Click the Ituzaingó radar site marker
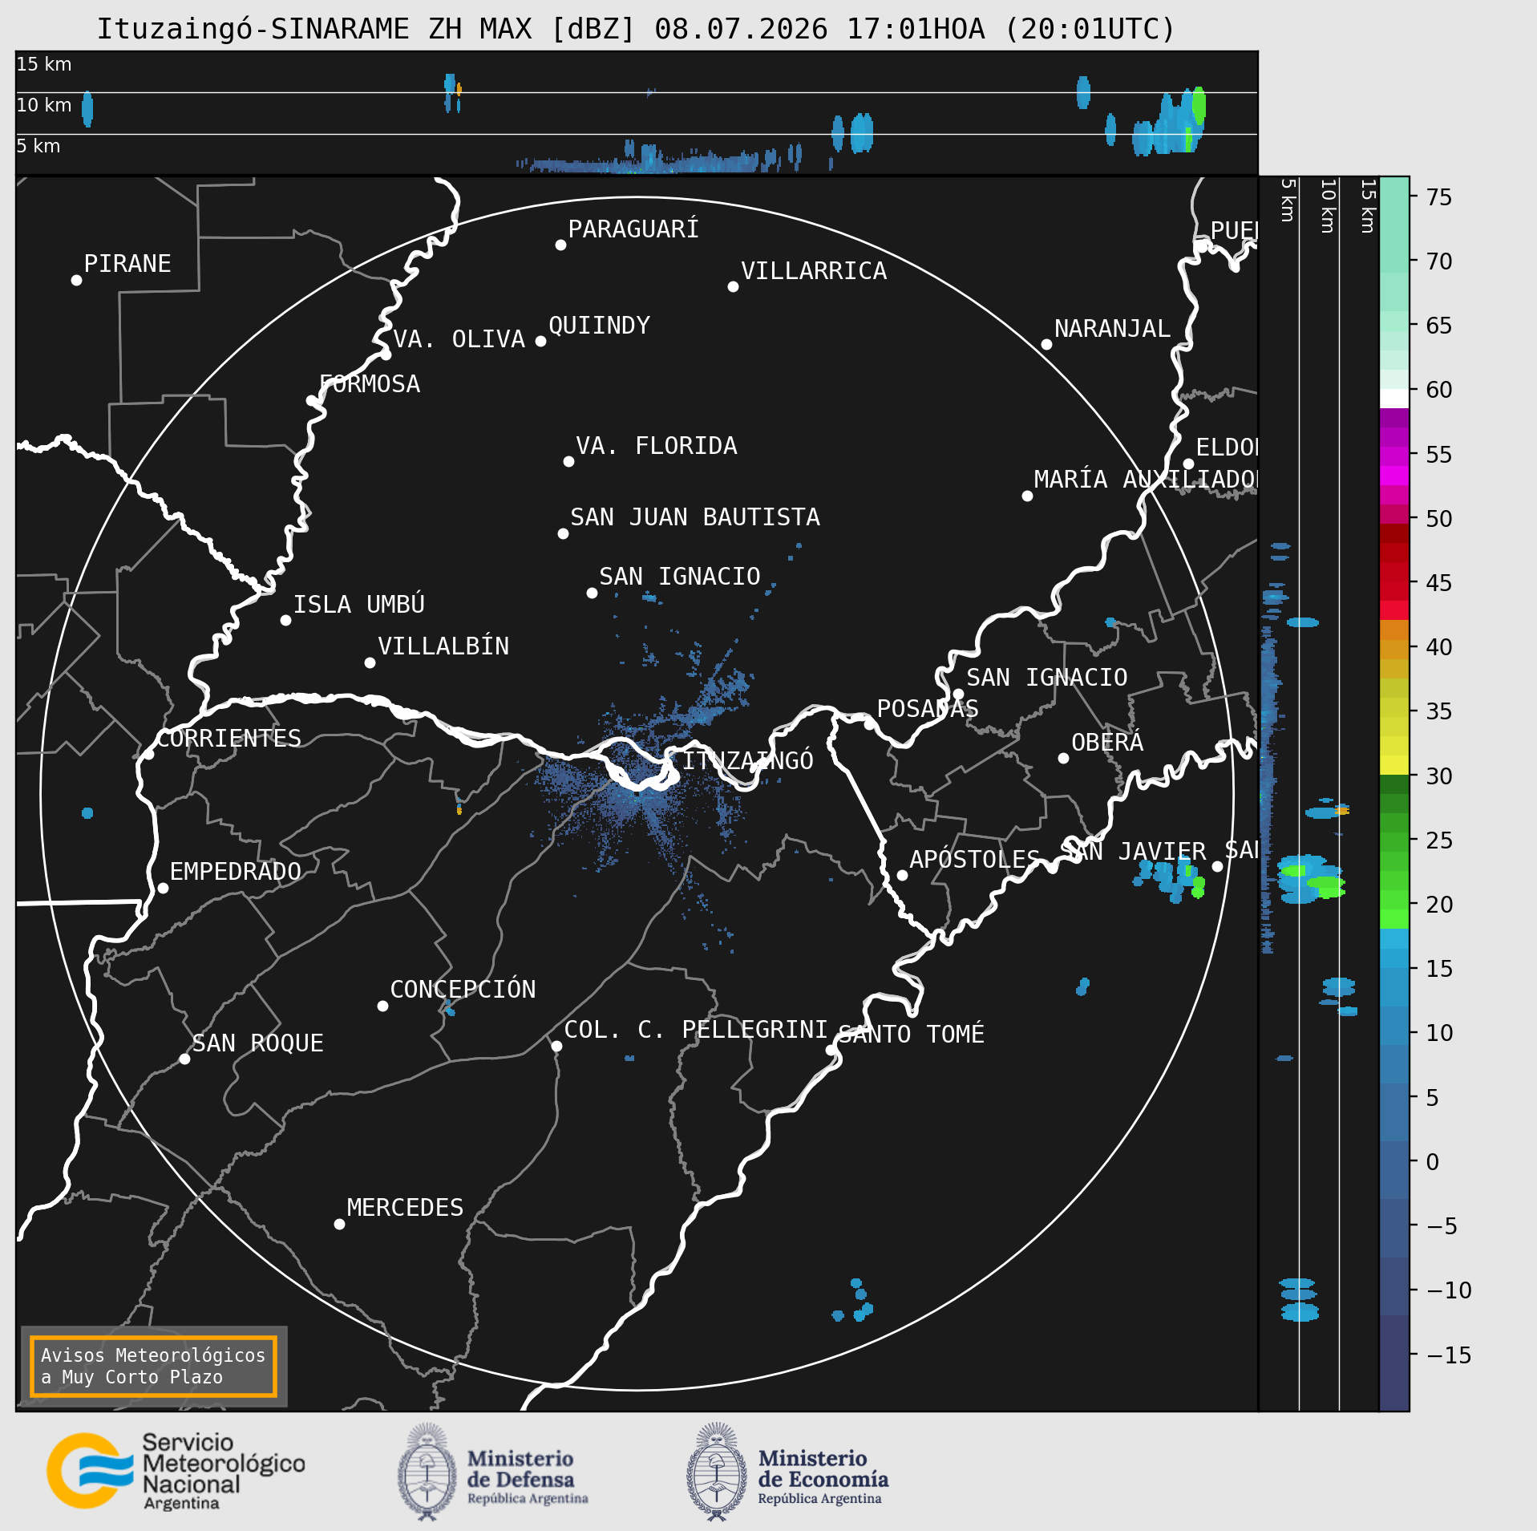The image size is (1537, 1531). pos(673,776)
